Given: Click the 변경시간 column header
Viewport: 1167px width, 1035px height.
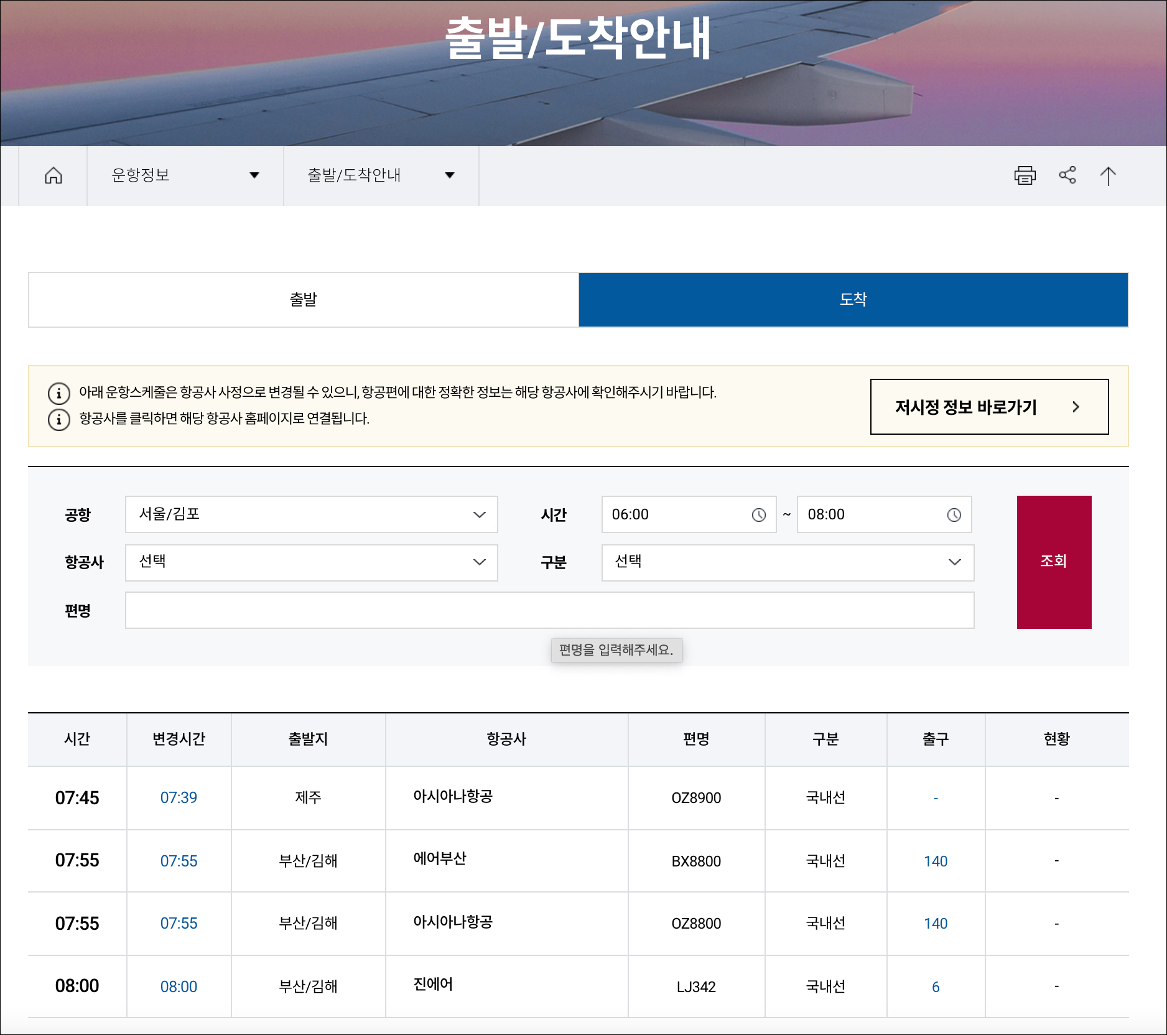Looking at the screenshot, I should (179, 739).
